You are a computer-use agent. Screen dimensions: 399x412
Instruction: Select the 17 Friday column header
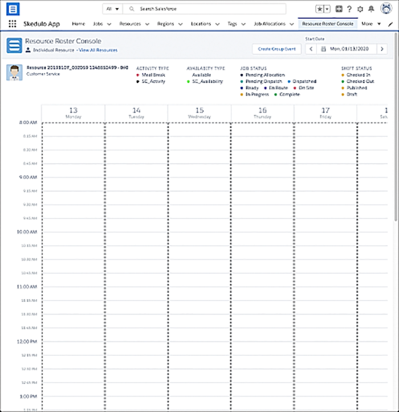pyautogui.click(x=325, y=113)
